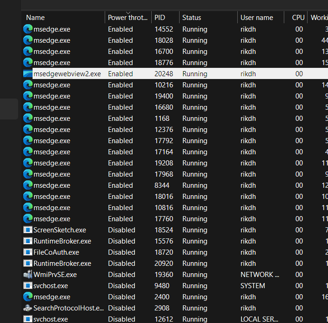
Task: Click PID value 19360
Action: click(x=164, y=275)
